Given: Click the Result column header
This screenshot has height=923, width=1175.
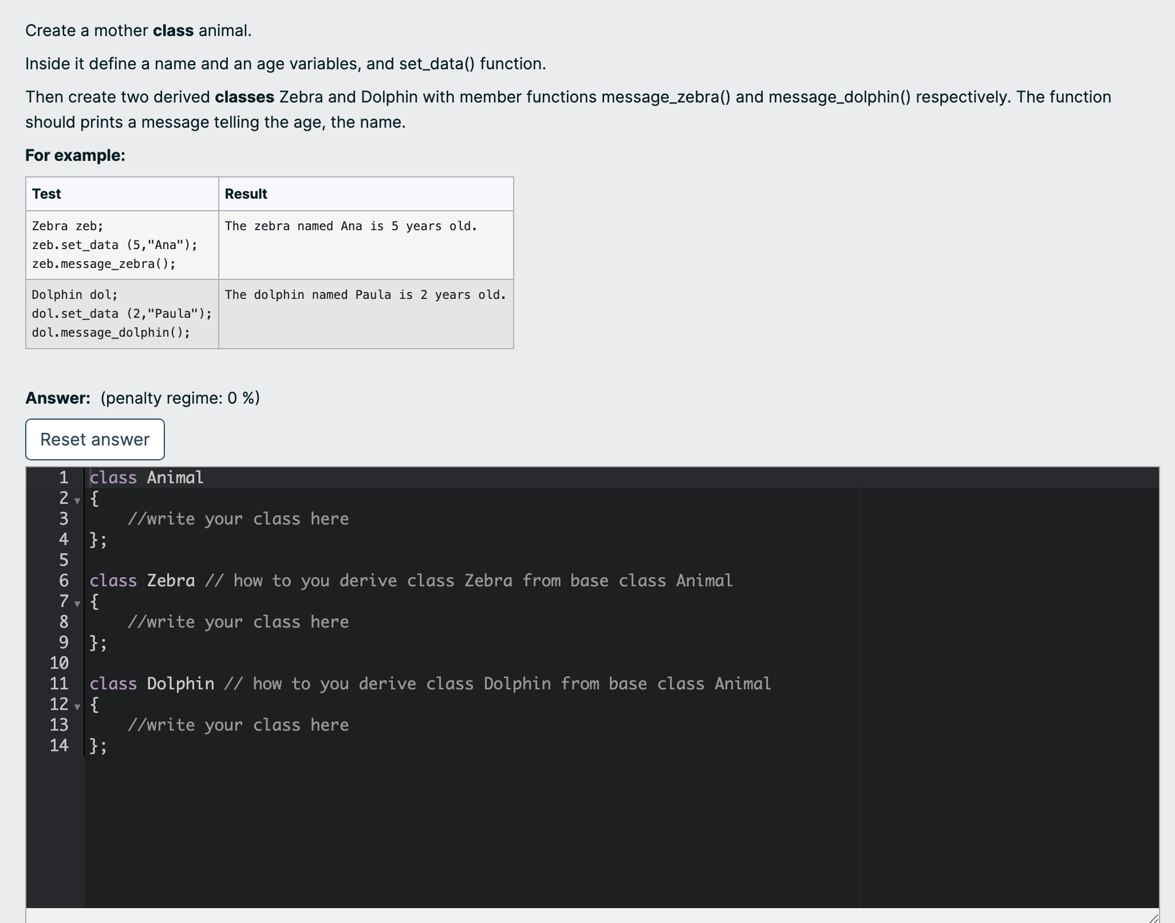Looking at the screenshot, I should [x=246, y=194].
